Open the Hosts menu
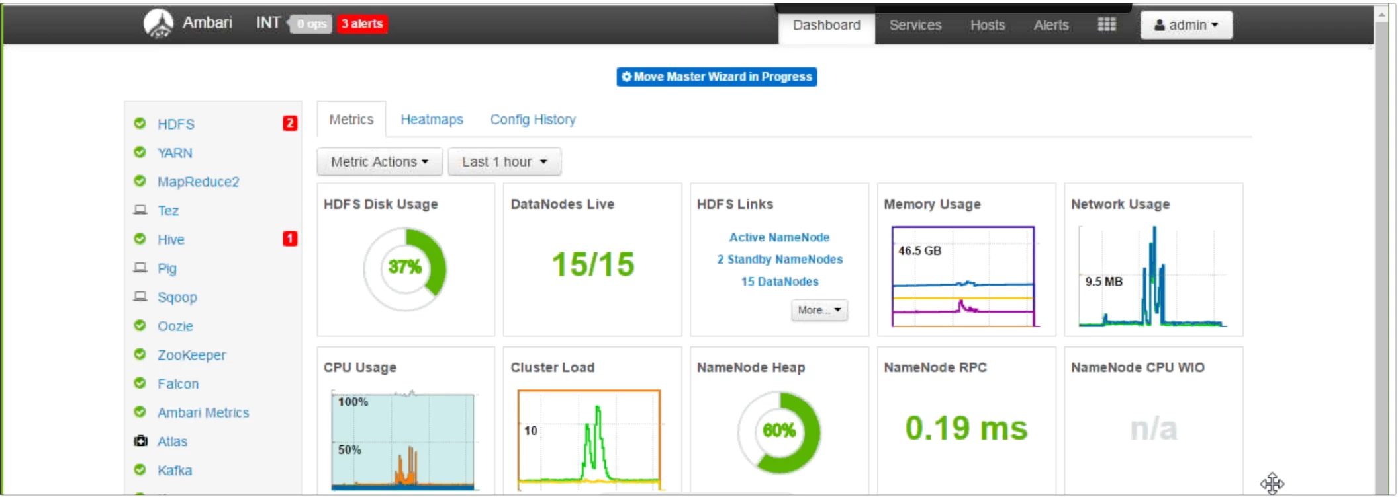The height and width of the screenshot is (497, 1398). click(988, 25)
